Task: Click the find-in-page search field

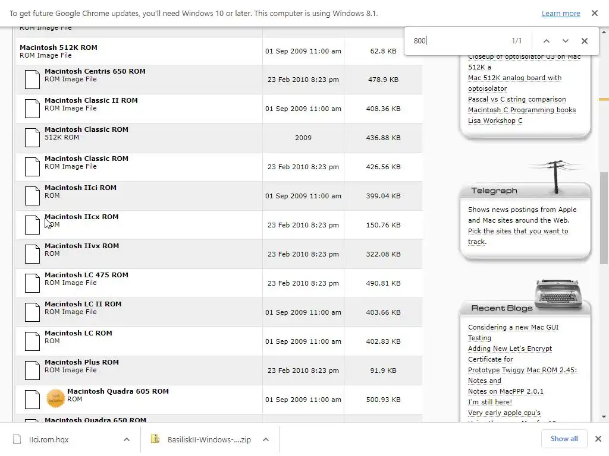Action: 459,41
